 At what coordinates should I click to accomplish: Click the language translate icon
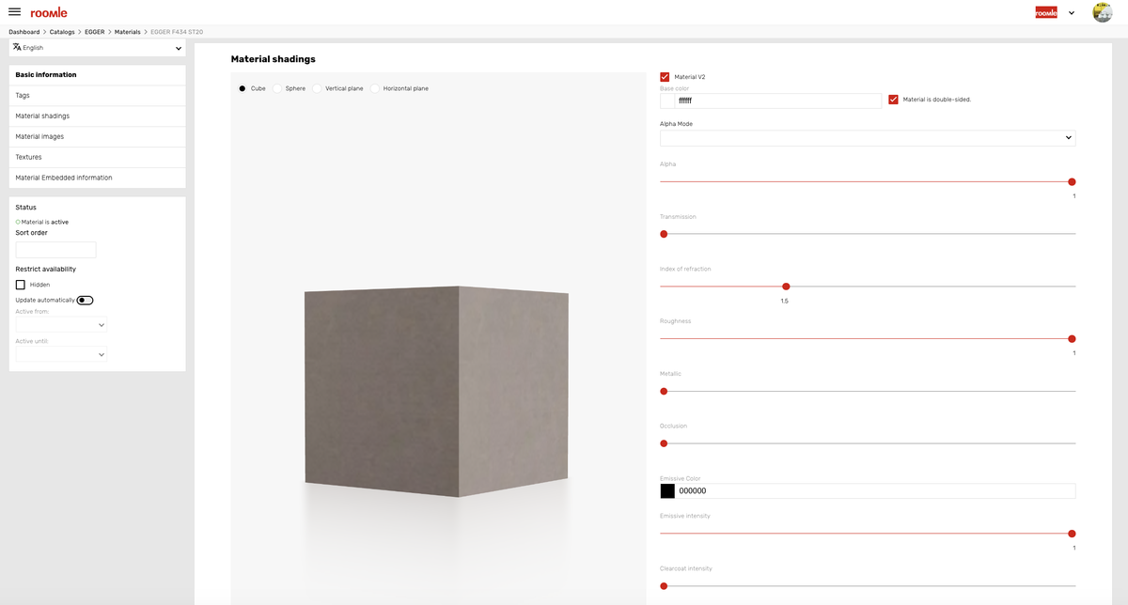[x=17, y=47]
